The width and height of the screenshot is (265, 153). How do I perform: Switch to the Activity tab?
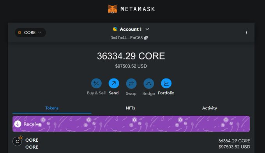(210, 108)
